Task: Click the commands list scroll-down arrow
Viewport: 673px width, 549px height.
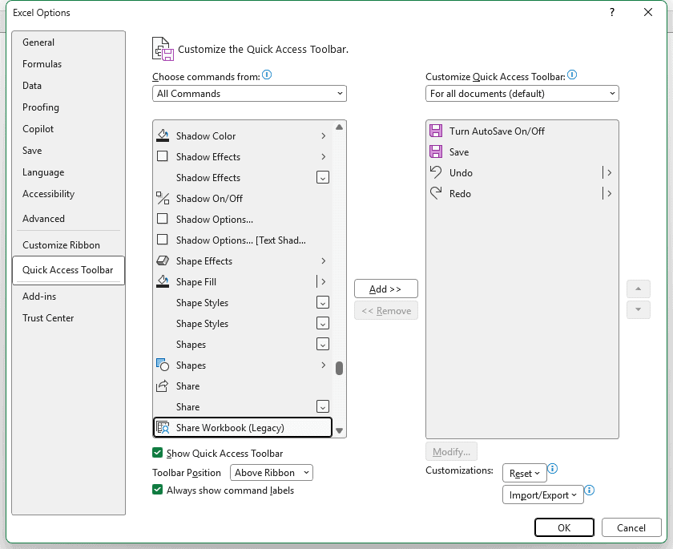Action: point(339,430)
